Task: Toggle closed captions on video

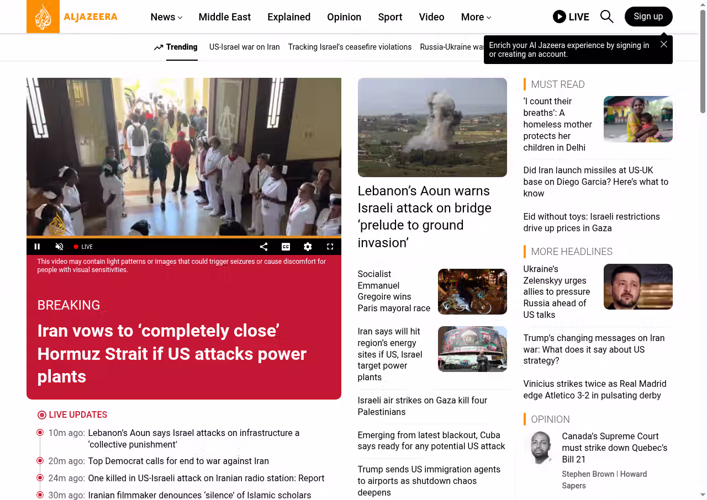Action: coord(286,247)
